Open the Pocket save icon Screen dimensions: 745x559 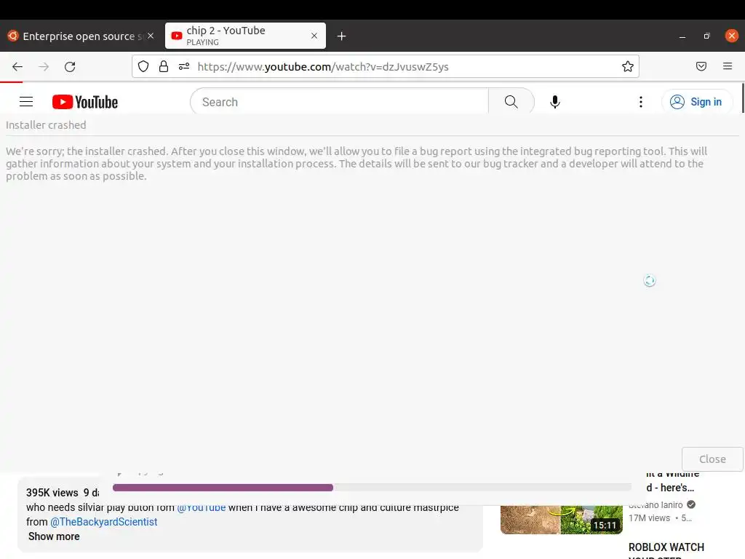(x=701, y=66)
